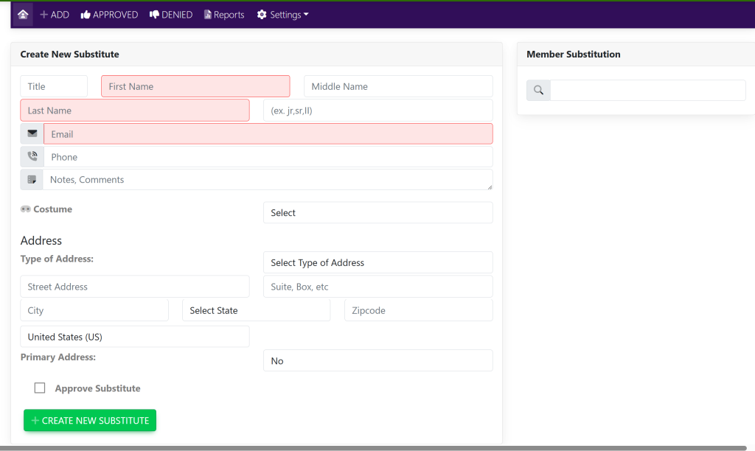Click the phone icon beside Phone field

click(x=32, y=157)
